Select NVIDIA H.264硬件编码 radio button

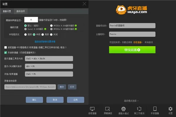(51, 26)
